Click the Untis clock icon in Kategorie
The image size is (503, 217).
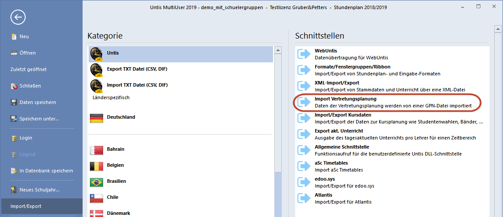[97, 54]
